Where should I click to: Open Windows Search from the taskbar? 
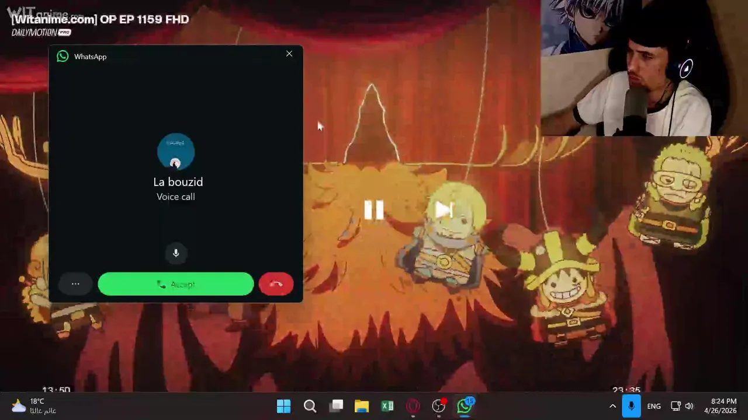(x=310, y=406)
